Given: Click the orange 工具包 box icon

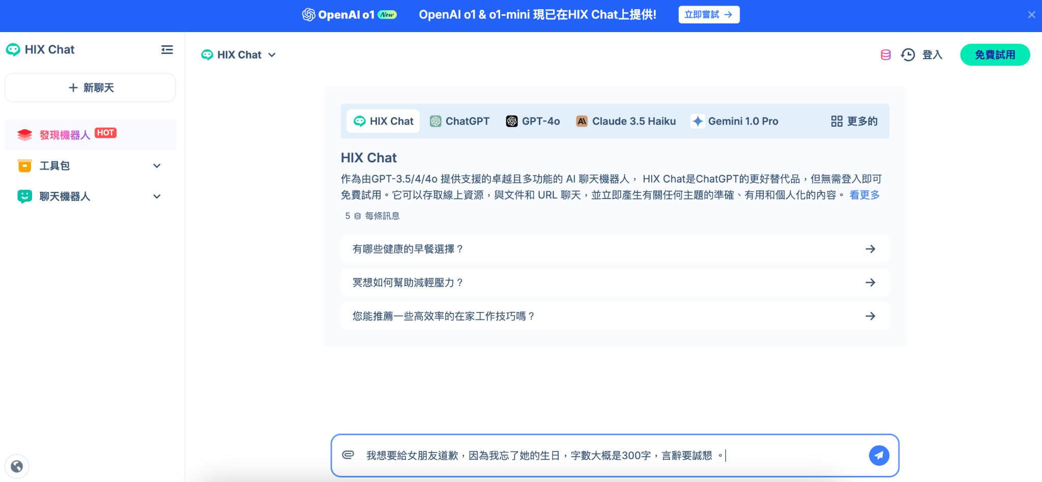Looking at the screenshot, I should pyautogui.click(x=24, y=165).
